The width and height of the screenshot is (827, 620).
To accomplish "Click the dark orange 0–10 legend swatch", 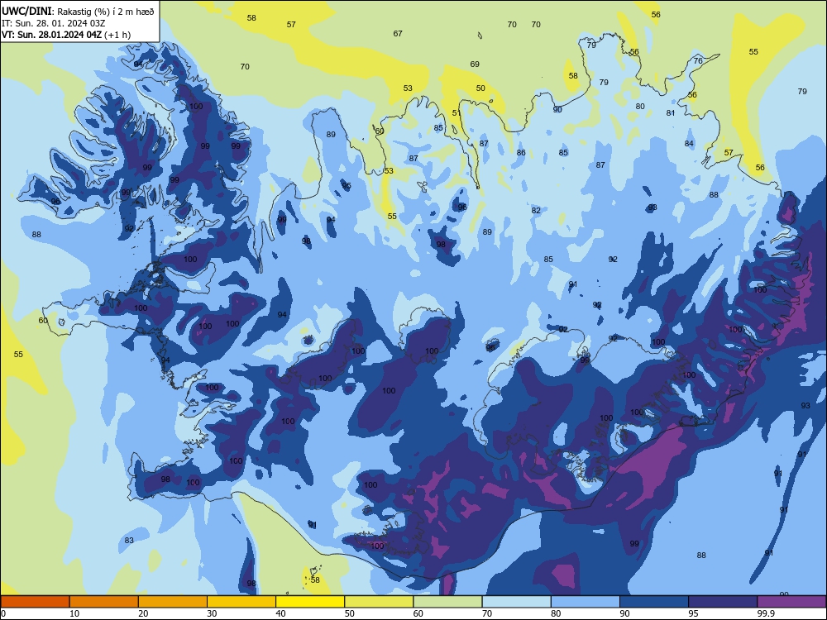I will (35, 602).
